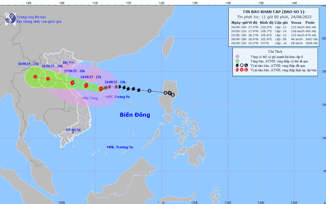The image size is (326, 204).
Task: Click the 'ĐK. Hoàng Sa' map label
Action: coord(118,97)
